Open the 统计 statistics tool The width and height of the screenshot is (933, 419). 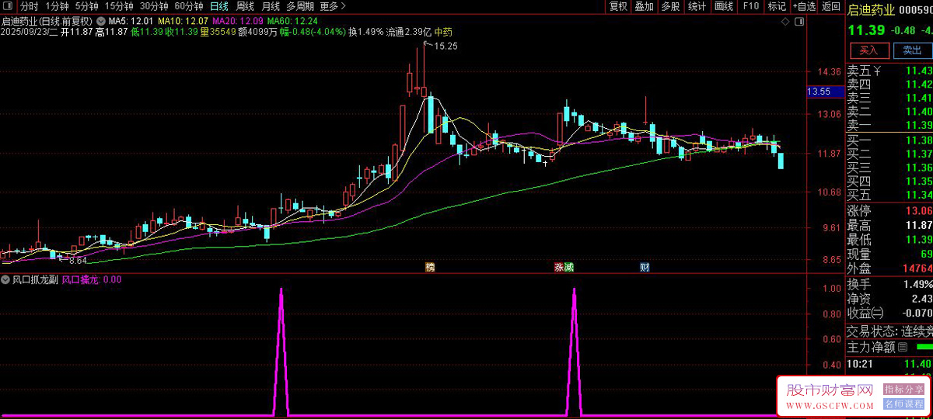[x=697, y=6]
